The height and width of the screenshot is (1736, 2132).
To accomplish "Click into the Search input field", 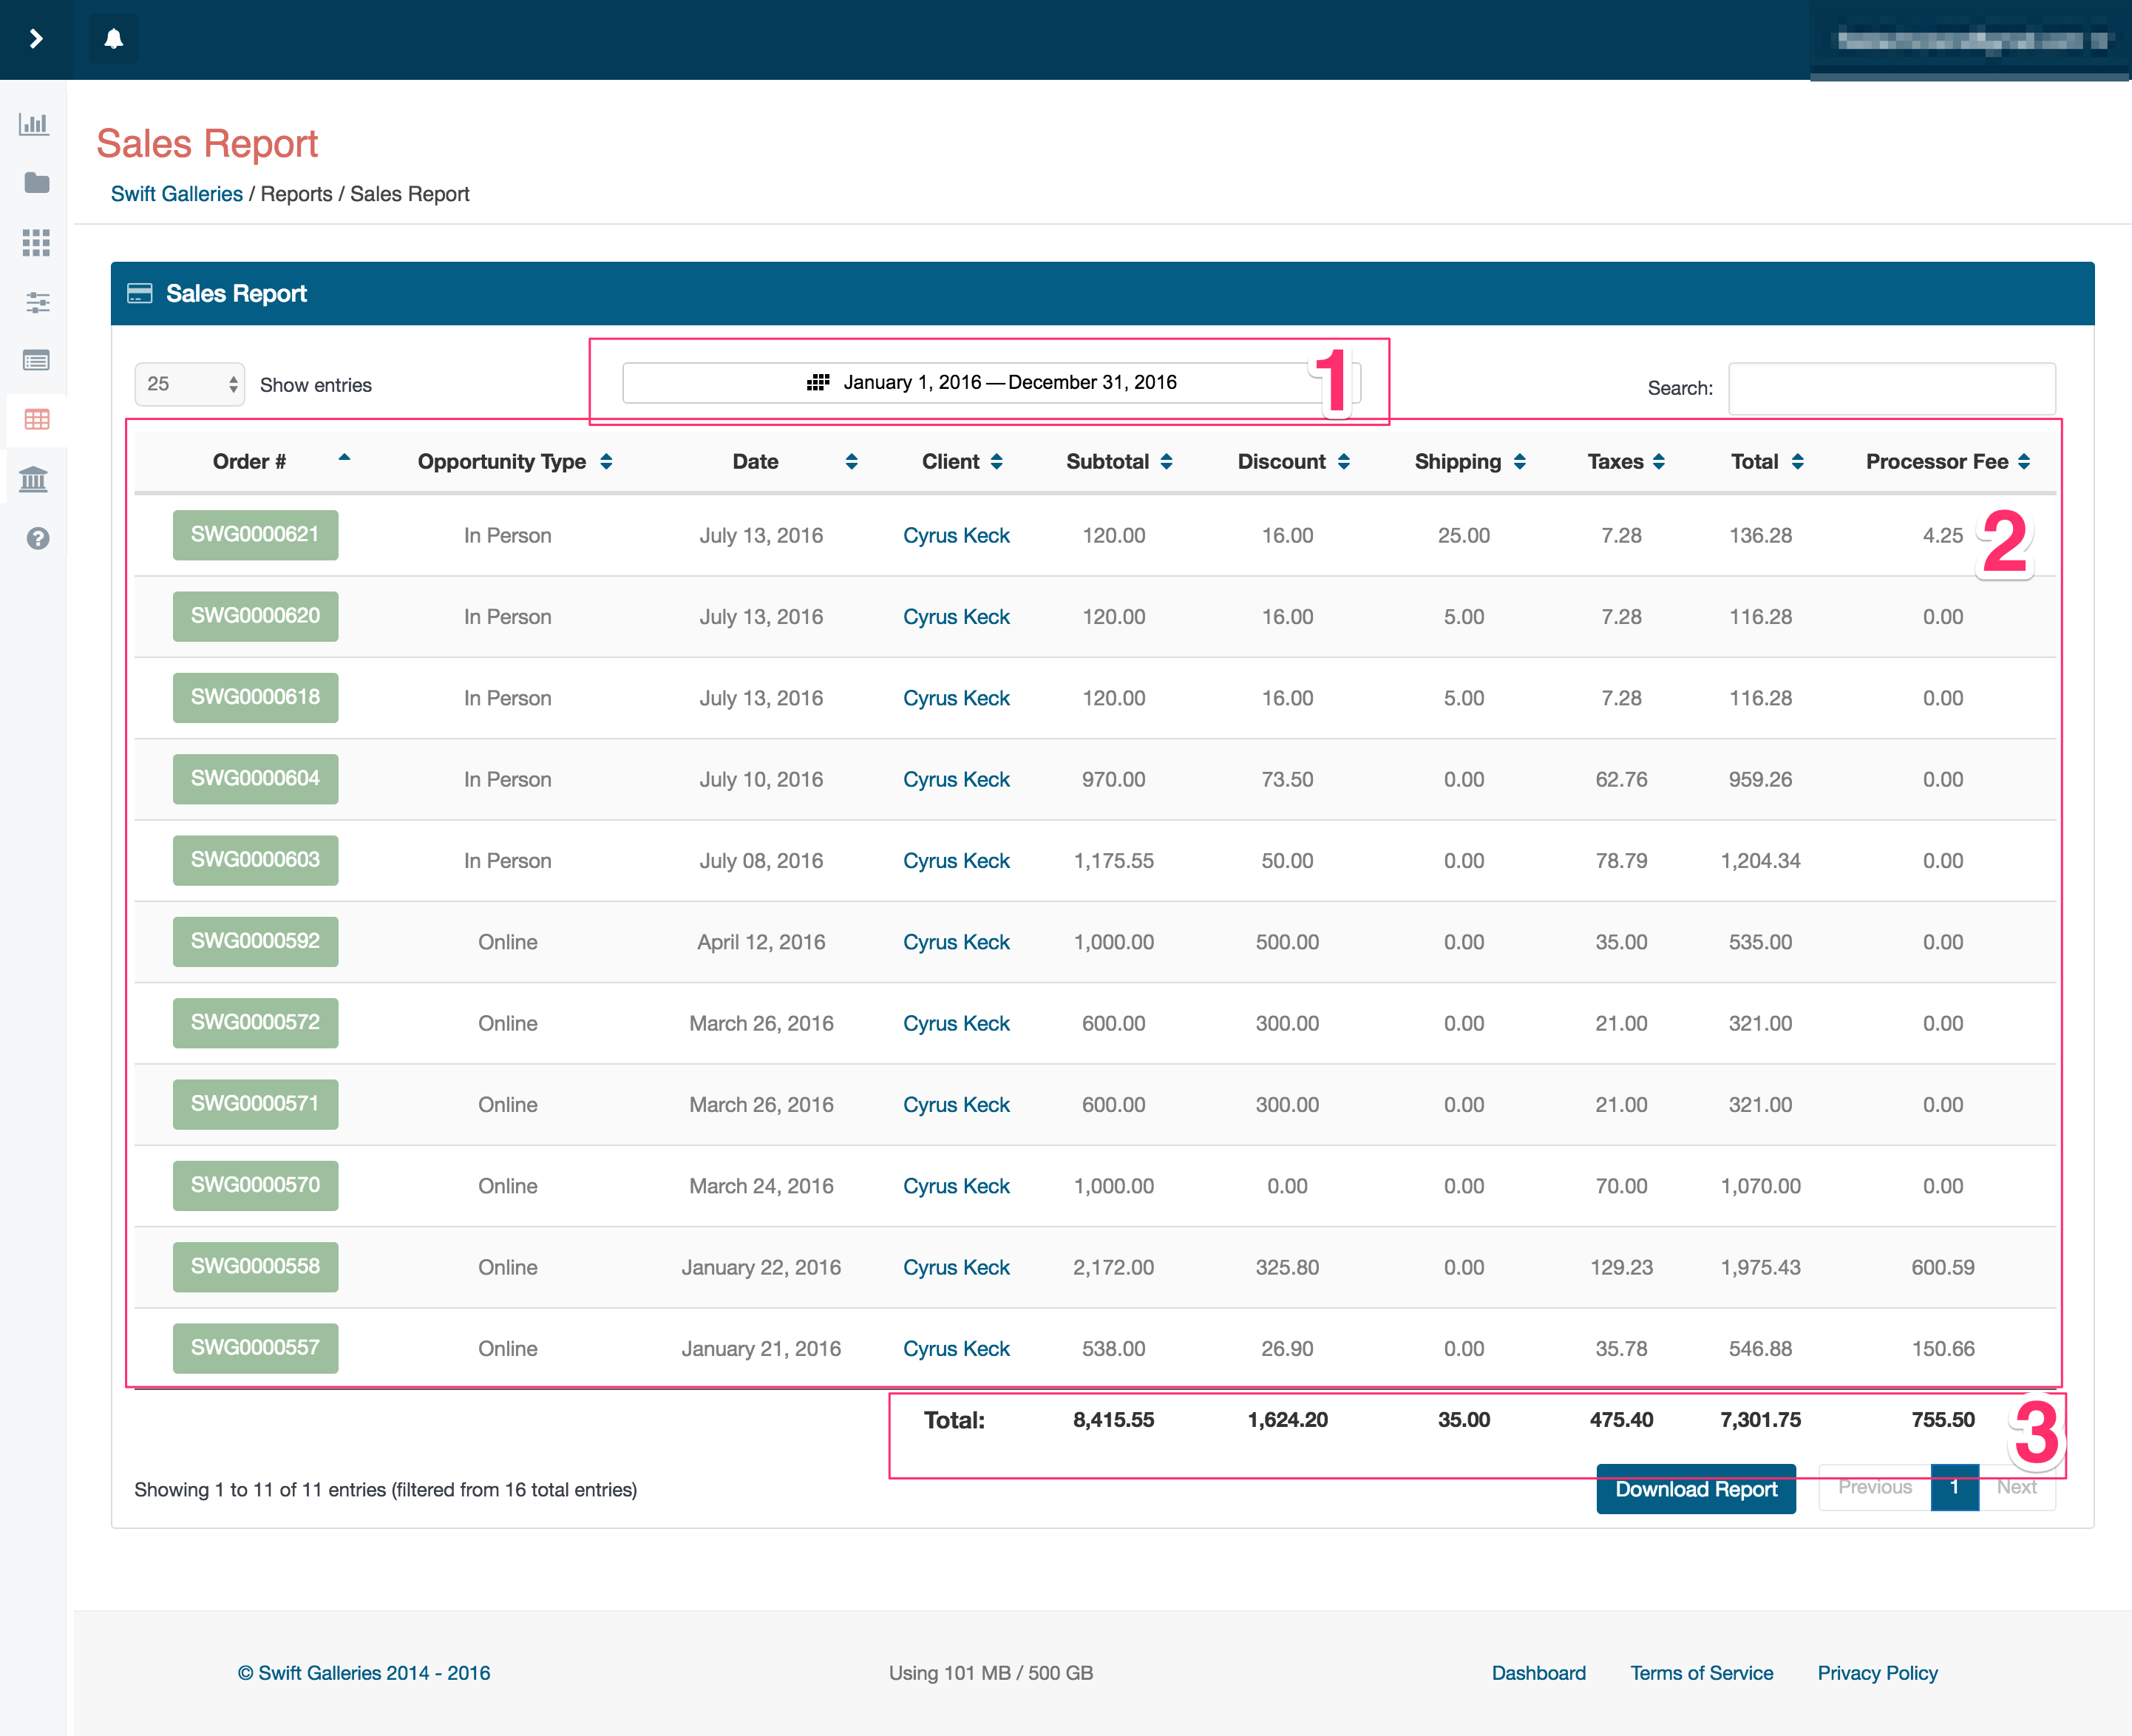I will tap(1892, 388).
